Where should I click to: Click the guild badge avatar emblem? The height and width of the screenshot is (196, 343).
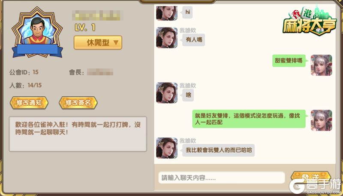(x=37, y=33)
